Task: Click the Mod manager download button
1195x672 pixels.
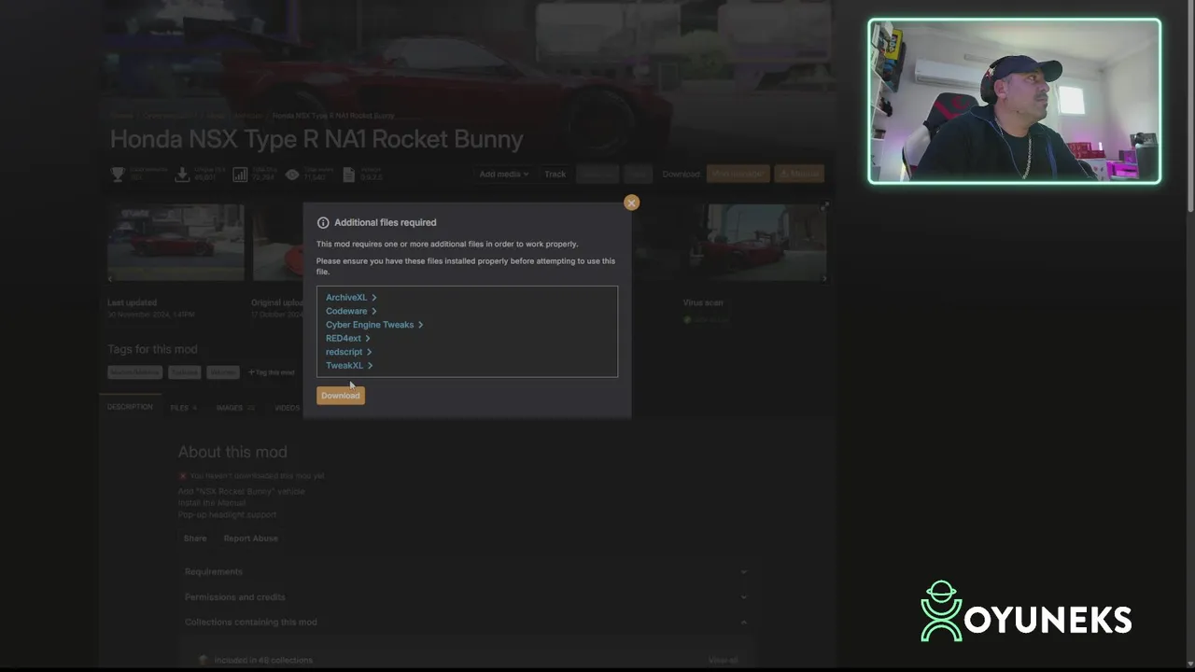Action: coord(738,175)
